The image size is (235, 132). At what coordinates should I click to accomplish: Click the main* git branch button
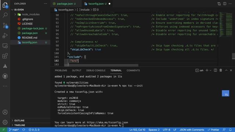click(x=14, y=130)
